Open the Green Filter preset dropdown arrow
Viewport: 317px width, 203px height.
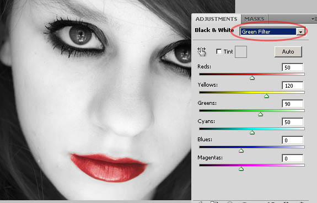tap(301, 32)
